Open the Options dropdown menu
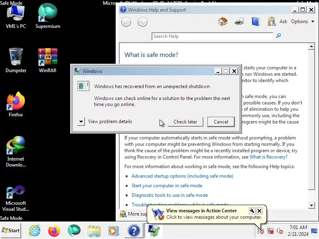 [303, 22]
